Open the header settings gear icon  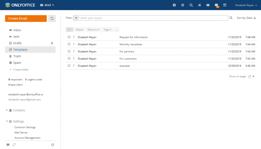(182, 5)
